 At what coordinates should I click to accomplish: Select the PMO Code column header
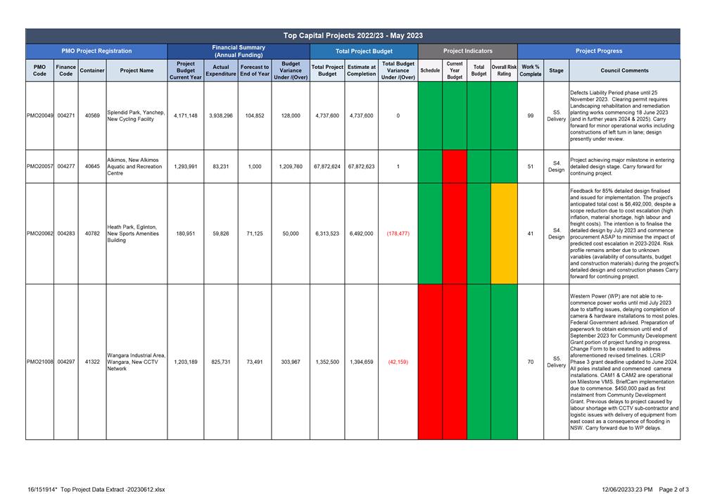pos(39,70)
